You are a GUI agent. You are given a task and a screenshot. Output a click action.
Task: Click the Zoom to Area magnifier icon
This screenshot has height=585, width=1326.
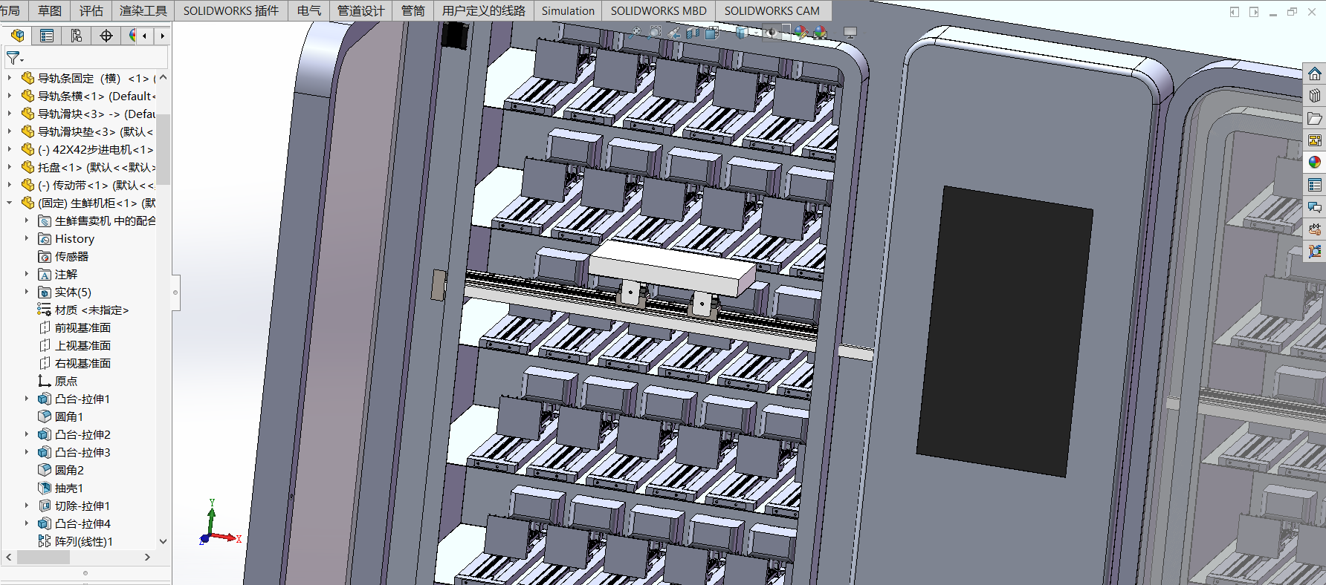click(655, 32)
